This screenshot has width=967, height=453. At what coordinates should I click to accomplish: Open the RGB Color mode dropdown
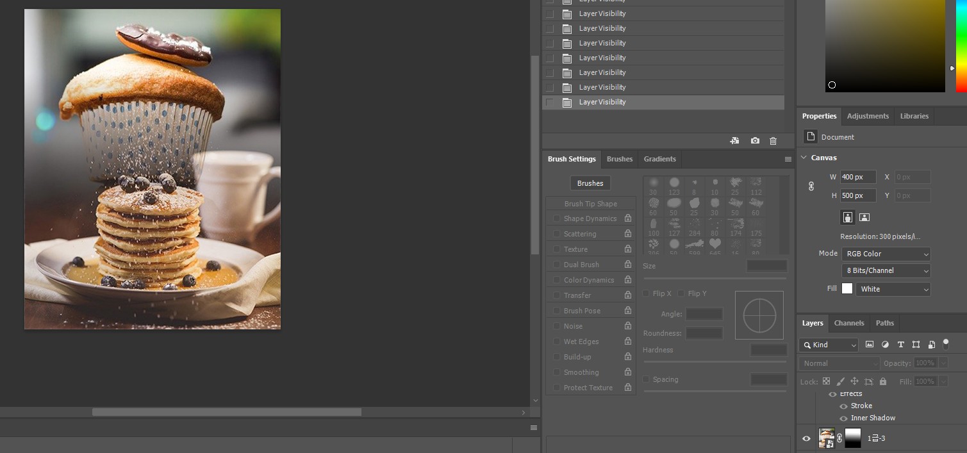point(886,254)
